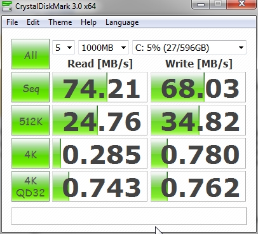Image resolution: width=258 pixels, height=234 pixels.
Task: Run all benchmarks with All button
Action: click(x=31, y=54)
